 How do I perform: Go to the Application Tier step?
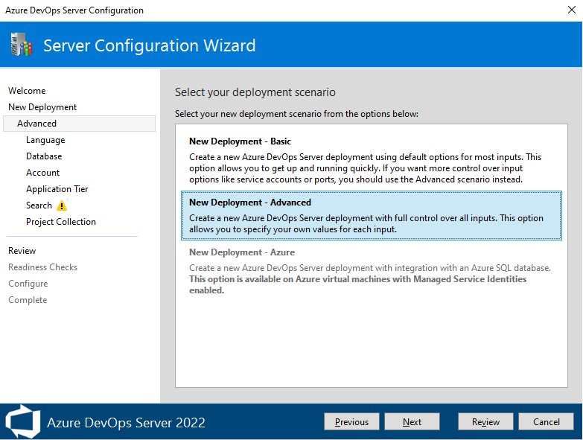[57, 189]
